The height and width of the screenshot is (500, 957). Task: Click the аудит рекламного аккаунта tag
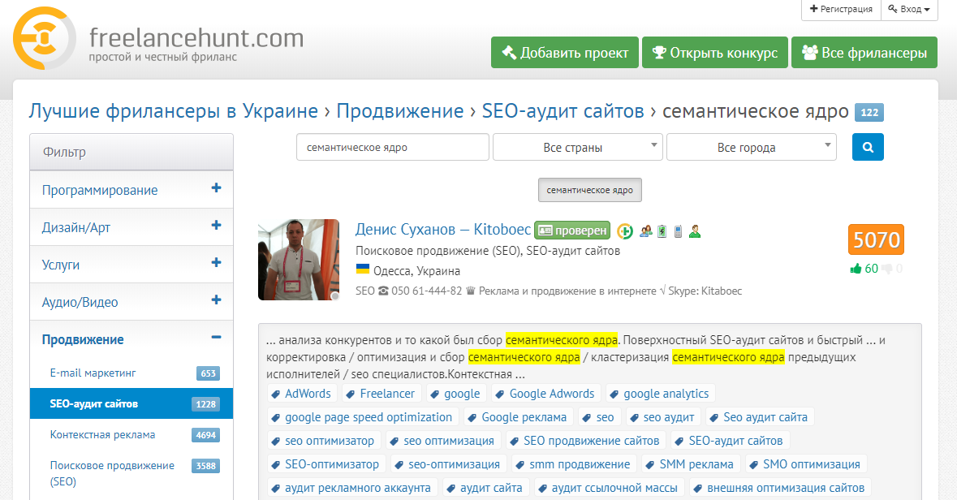click(351, 488)
